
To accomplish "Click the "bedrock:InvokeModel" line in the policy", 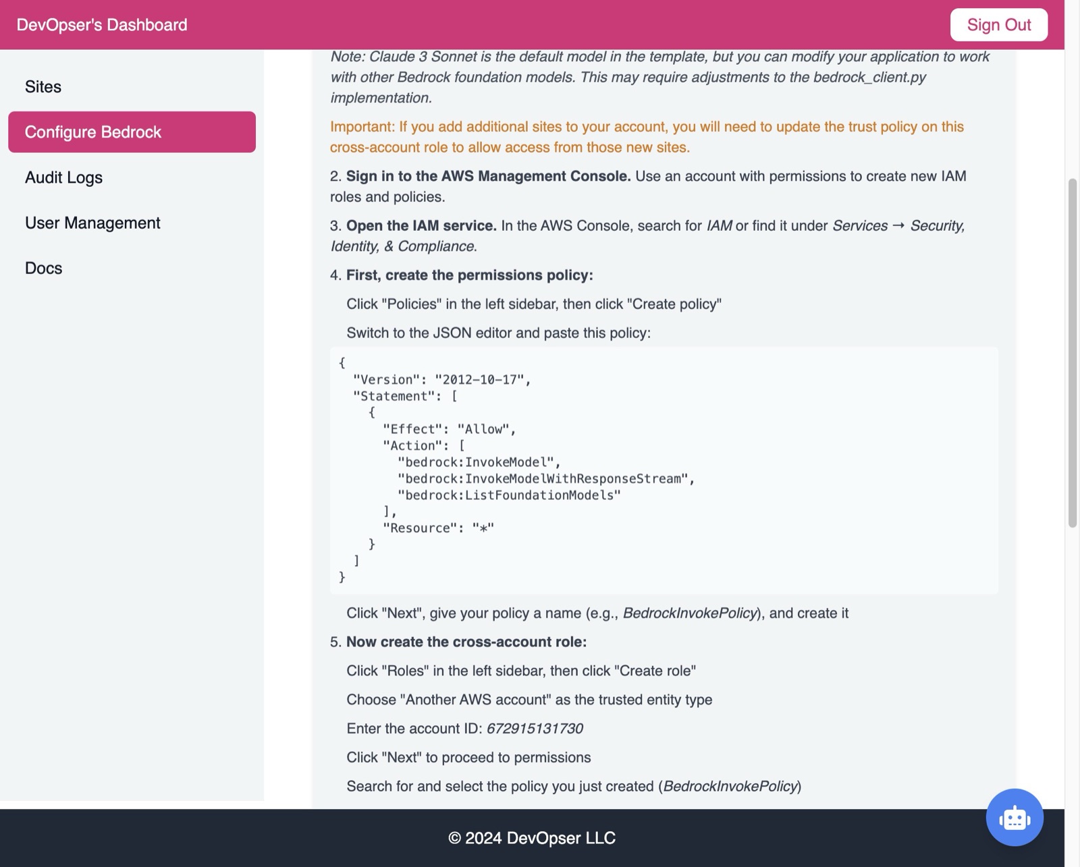I will (479, 462).
